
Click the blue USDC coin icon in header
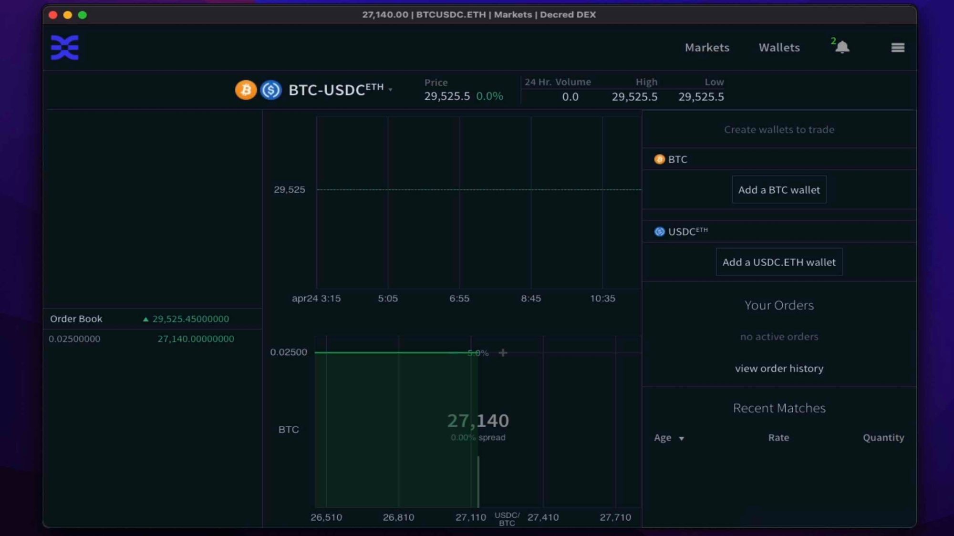point(271,90)
